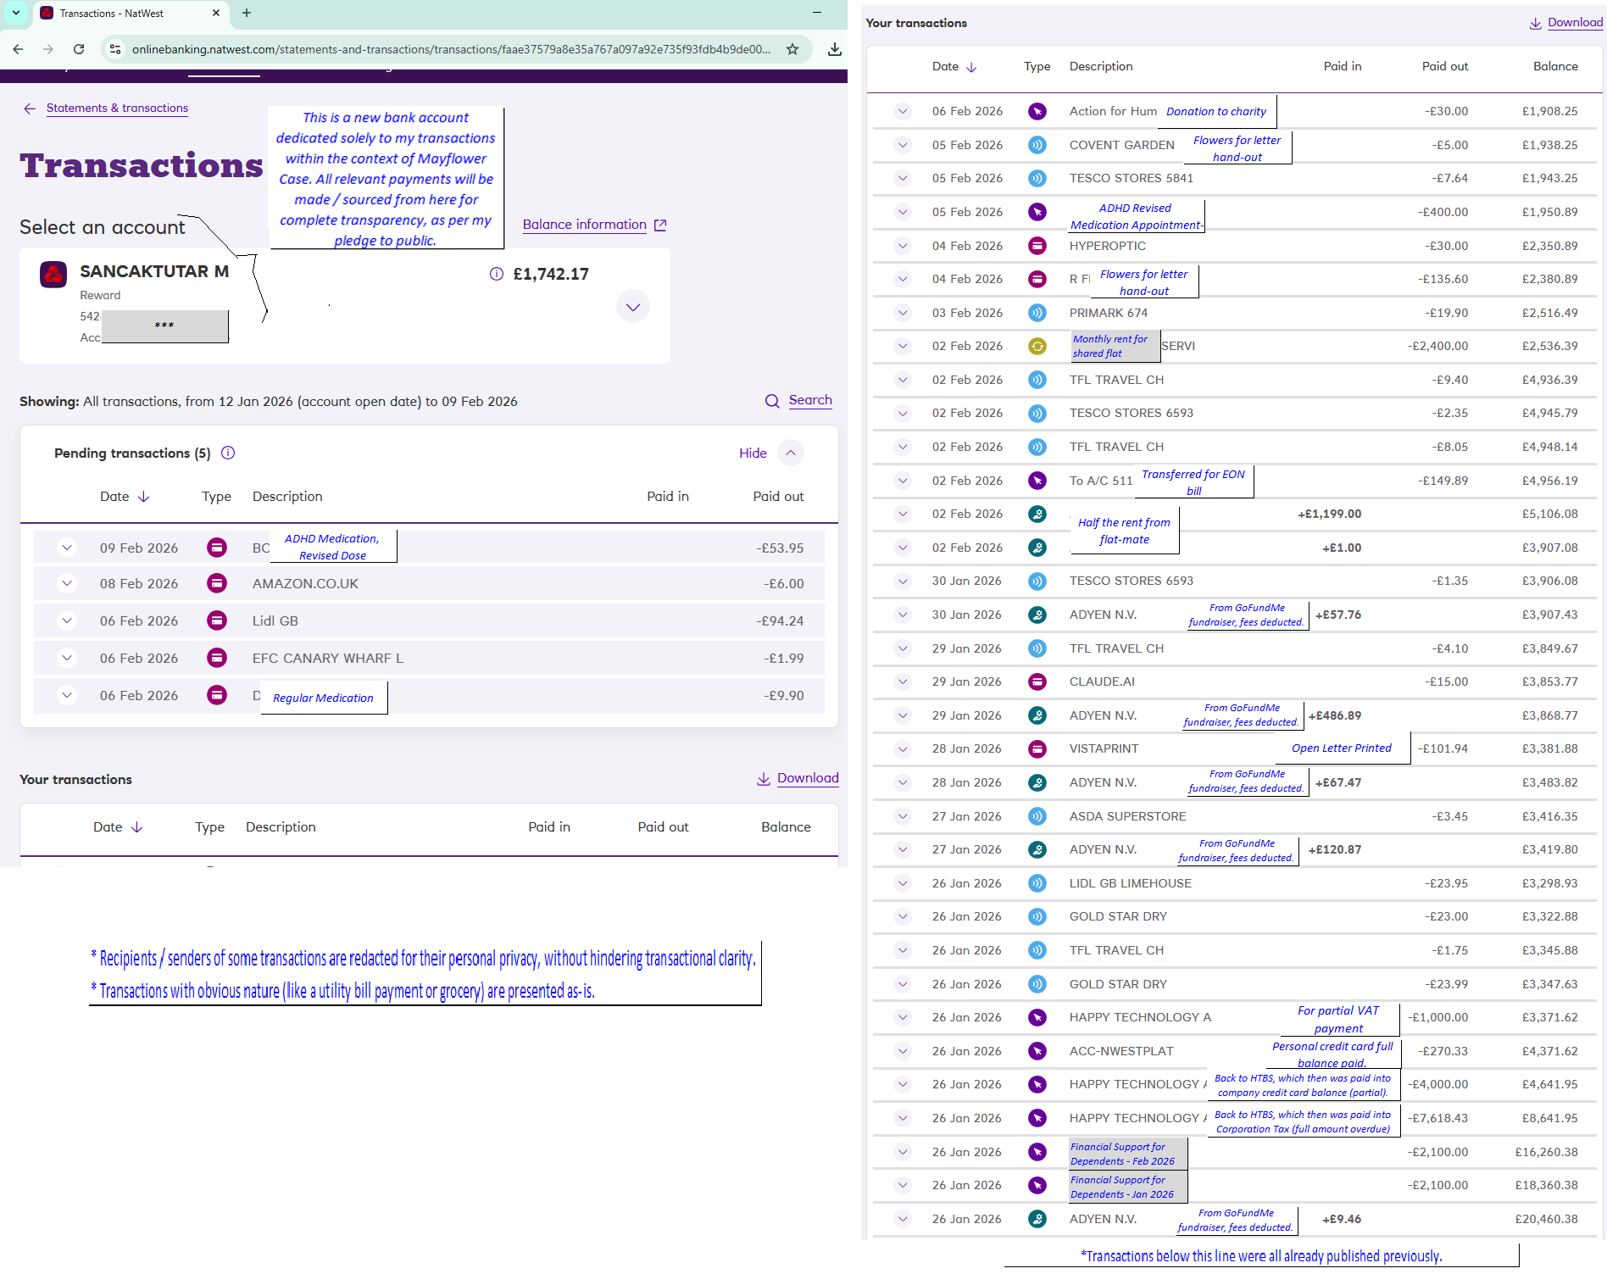Image resolution: width=1607 pixels, height=1274 pixels.
Task: Click the type icon on the -£53.95 row
Action: point(217,548)
